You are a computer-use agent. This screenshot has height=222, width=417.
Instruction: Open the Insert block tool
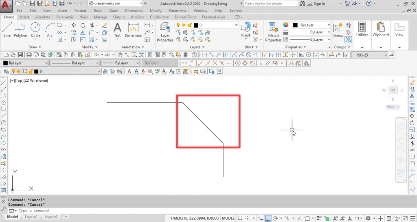click(246, 30)
